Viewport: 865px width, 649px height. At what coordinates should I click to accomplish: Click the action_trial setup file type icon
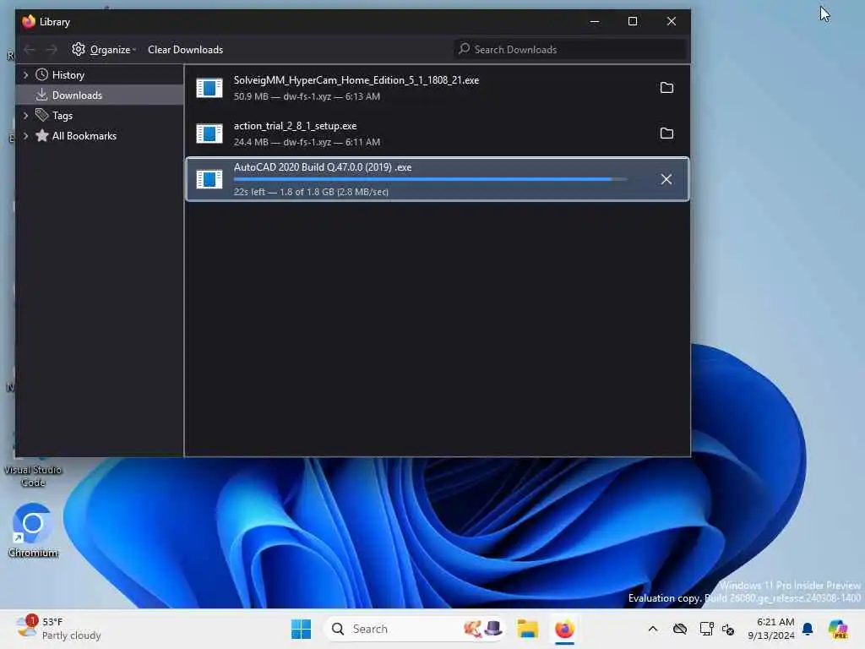(209, 133)
